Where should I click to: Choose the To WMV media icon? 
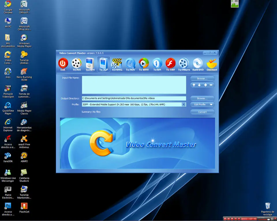[x=144, y=63]
